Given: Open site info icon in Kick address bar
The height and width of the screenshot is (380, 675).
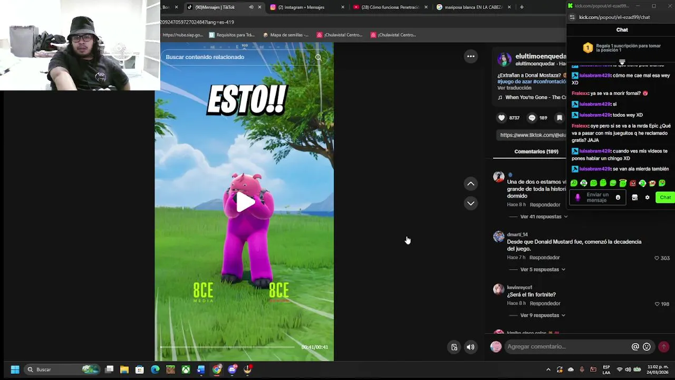Looking at the screenshot, I should (x=572, y=17).
